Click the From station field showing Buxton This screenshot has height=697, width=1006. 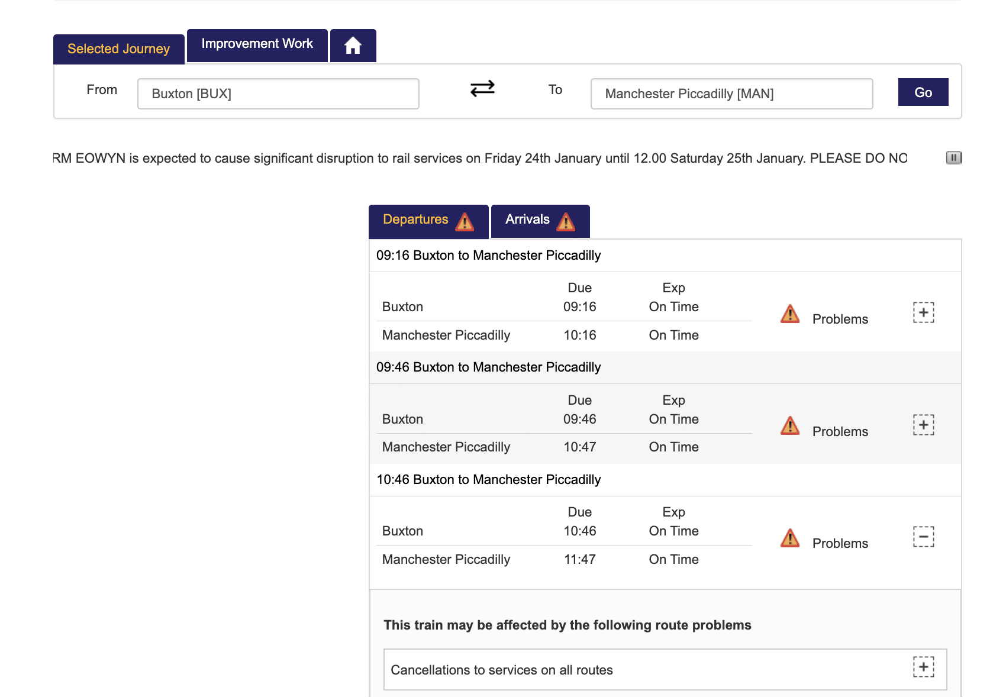tap(278, 94)
